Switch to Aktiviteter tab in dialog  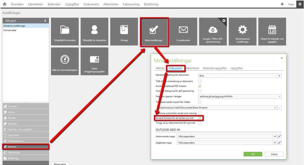click(193, 68)
